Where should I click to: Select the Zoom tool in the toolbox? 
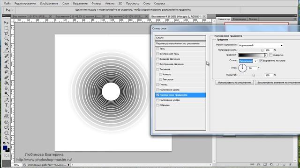tap(6, 138)
